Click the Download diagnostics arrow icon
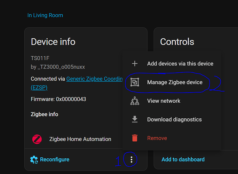The width and height of the screenshot is (238, 174). click(135, 119)
